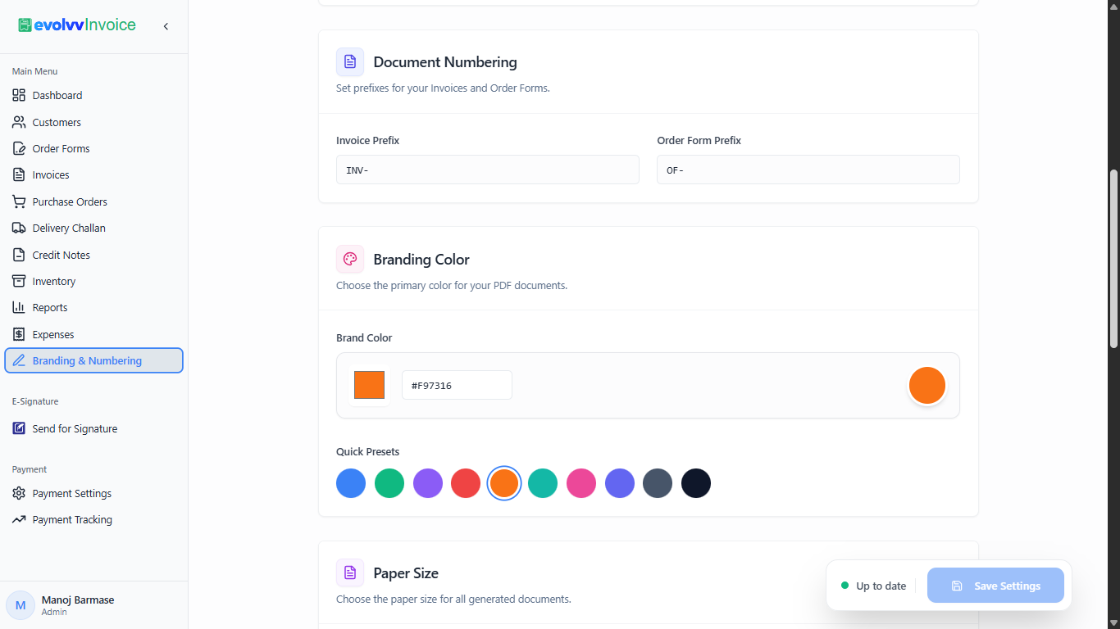Screen dimensions: 1120x629
Task: Open the Reports menu entry
Action: [50, 307]
